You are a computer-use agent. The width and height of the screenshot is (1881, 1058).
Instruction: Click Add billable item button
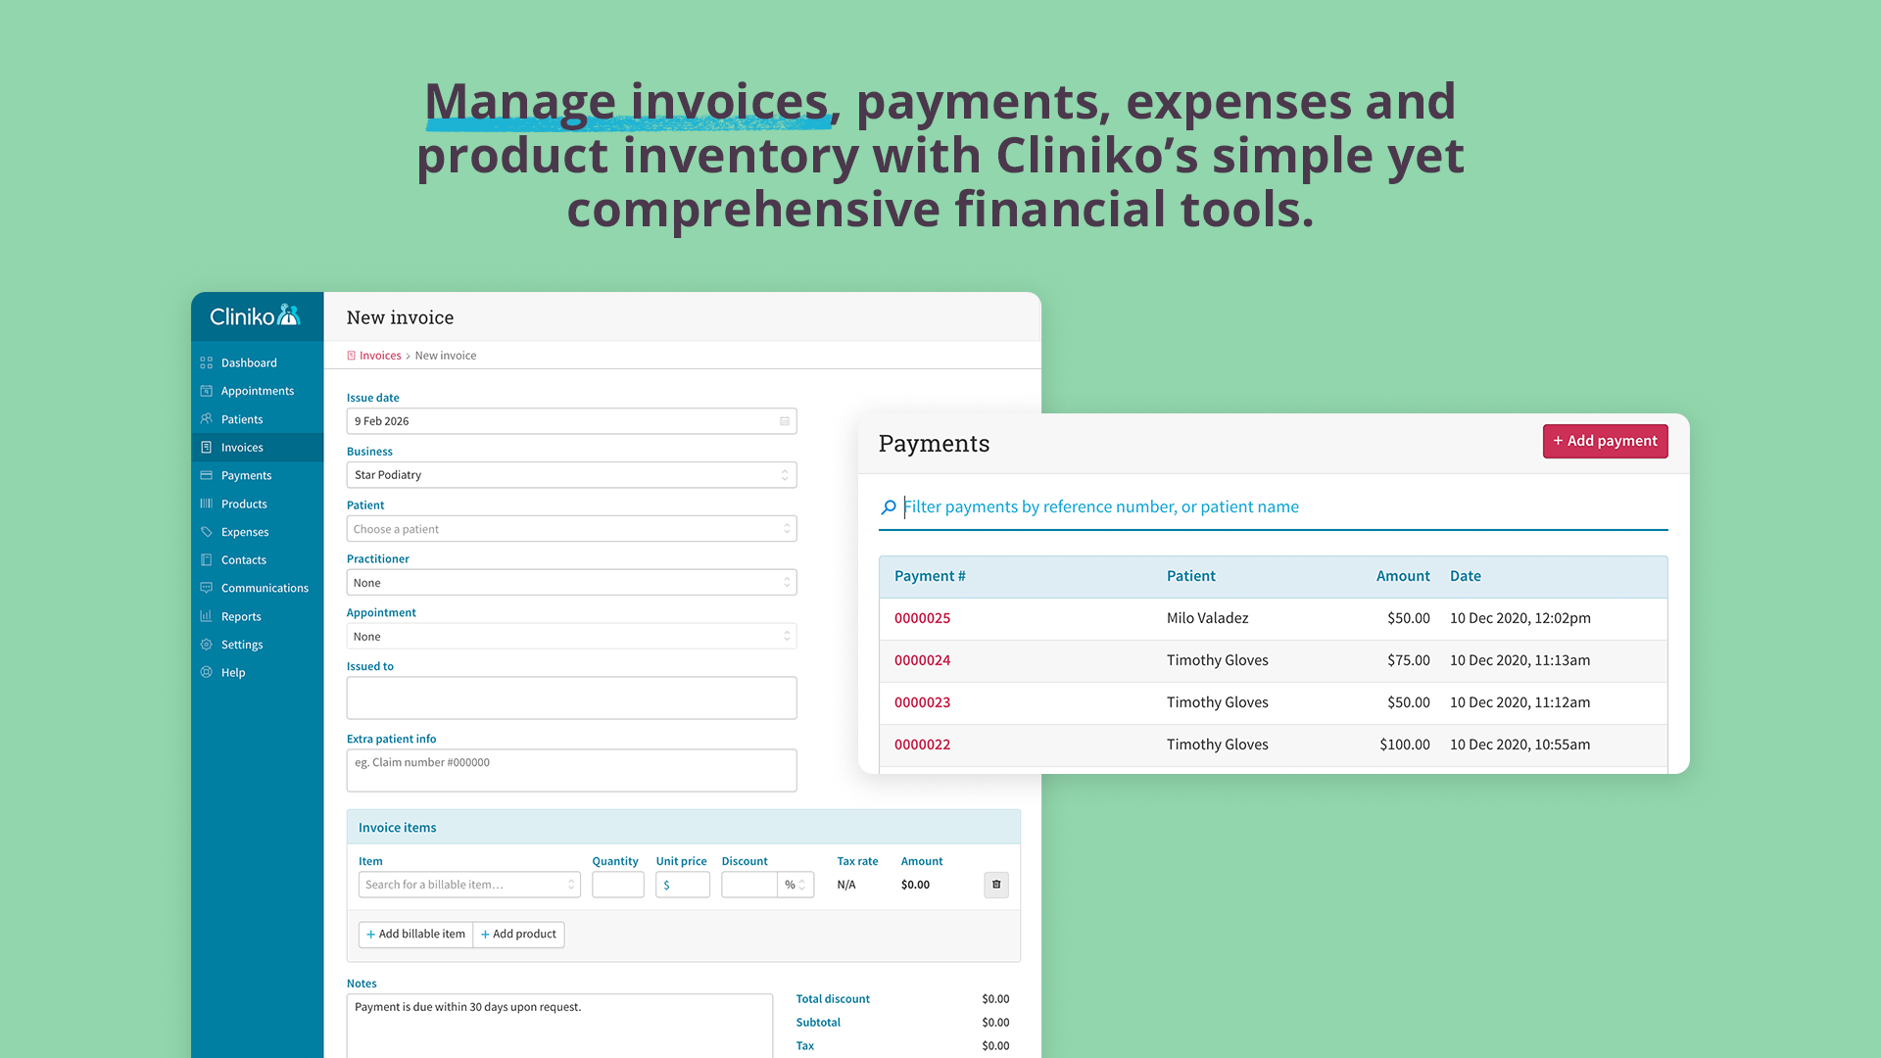415,935
